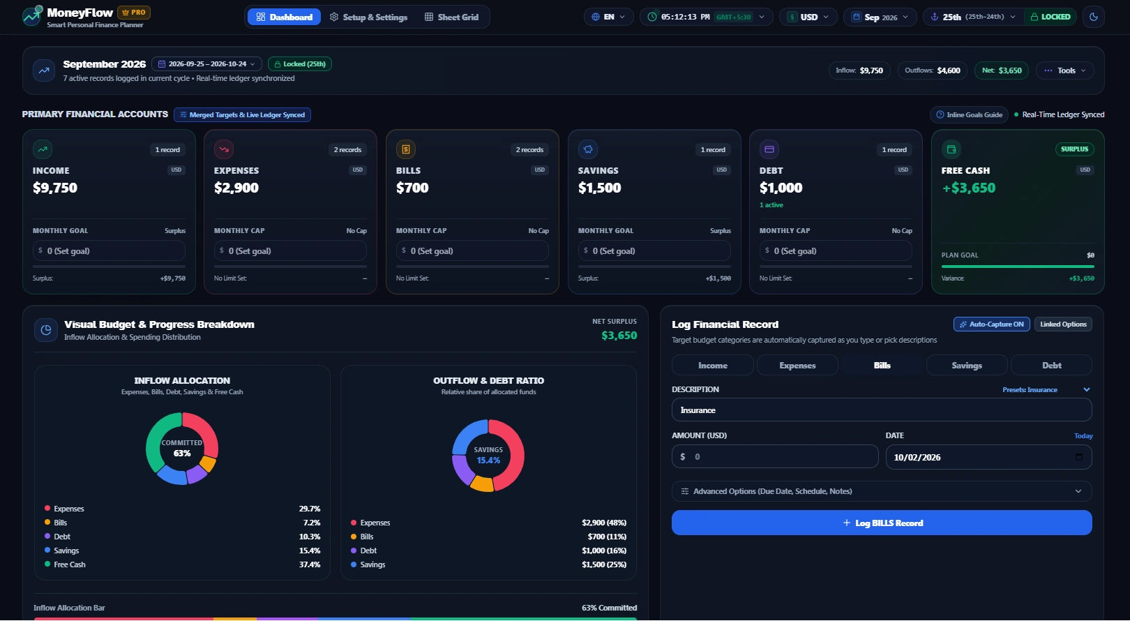Open the EN language dropdown

(609, 17)
